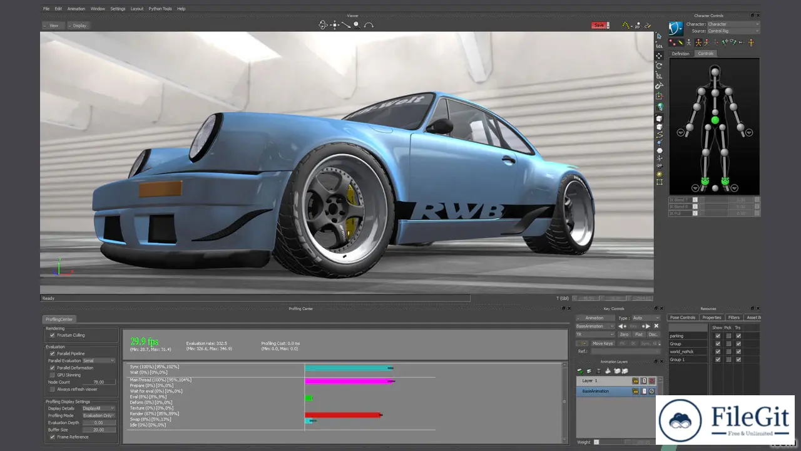
Task: Select the Scale tool icon
Action: coord(660,76)
